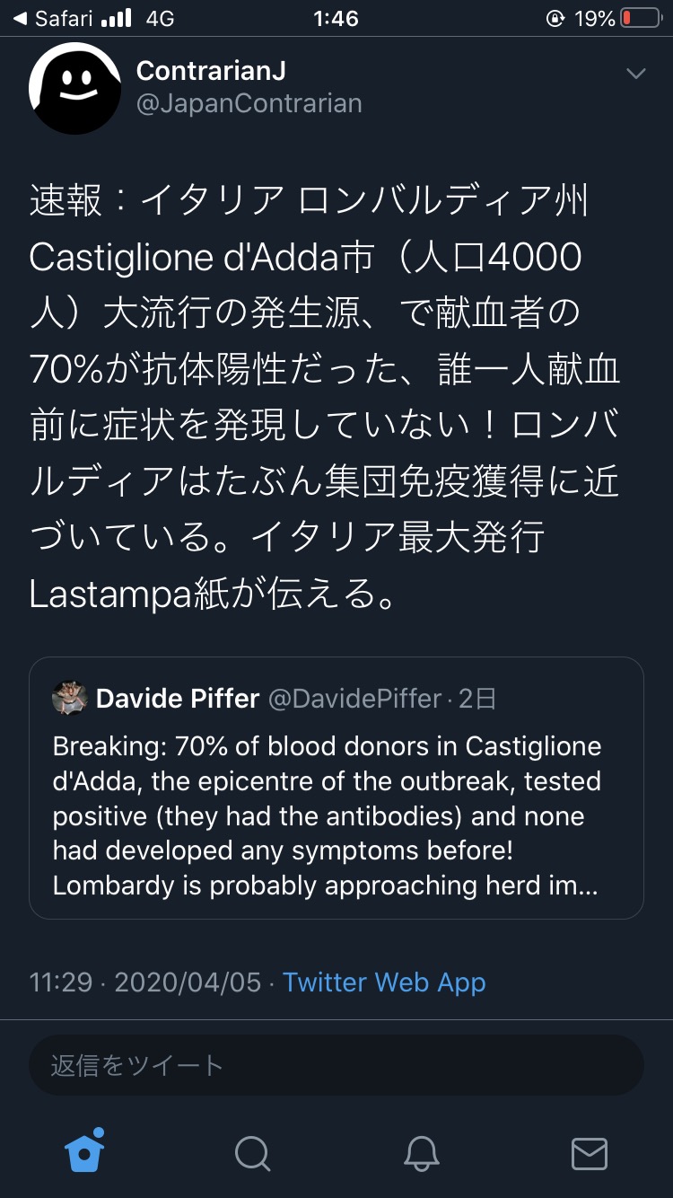
Task: Tap the reply tweet input field
Action: point(336,1065)
